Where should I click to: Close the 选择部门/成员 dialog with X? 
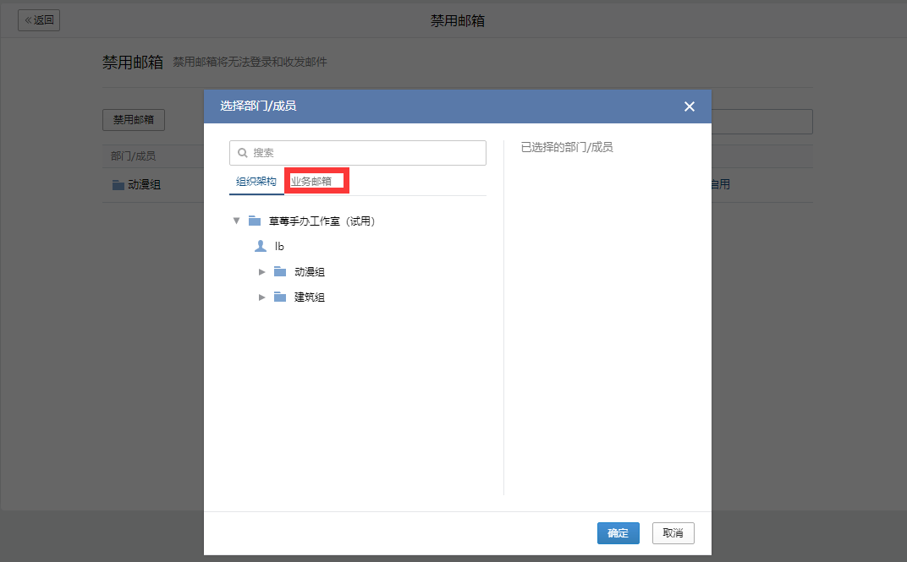click(689, 106)
